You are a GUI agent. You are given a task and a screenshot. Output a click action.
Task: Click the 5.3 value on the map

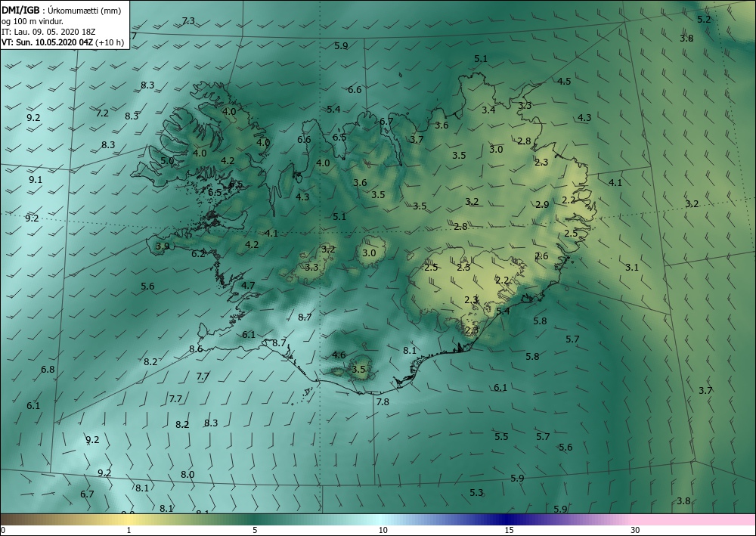click(476, 493)
